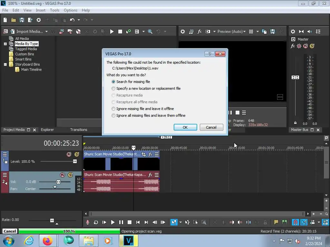
Task: Open a project with the folder icon
Action: [14, 20]
